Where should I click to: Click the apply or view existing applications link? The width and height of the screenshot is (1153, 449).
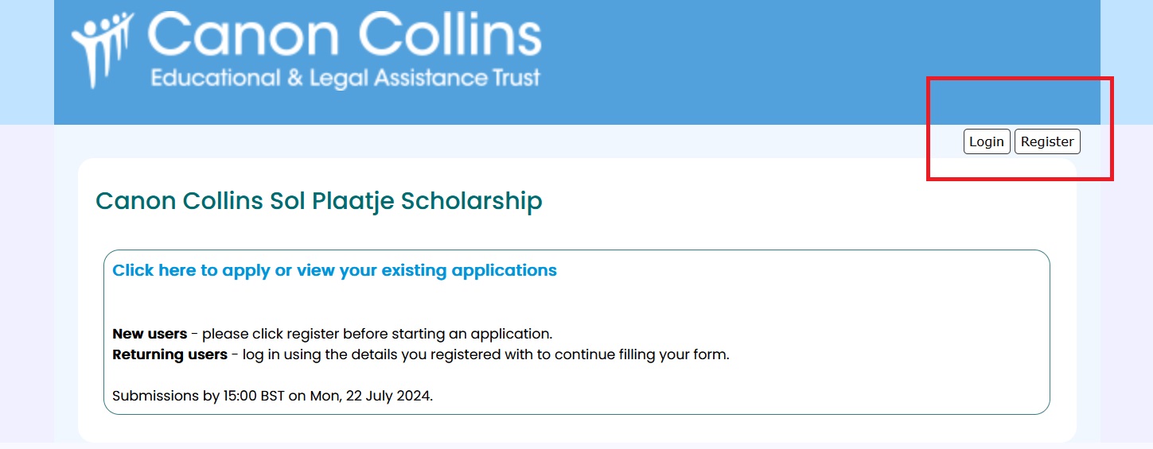click(334, 270)
